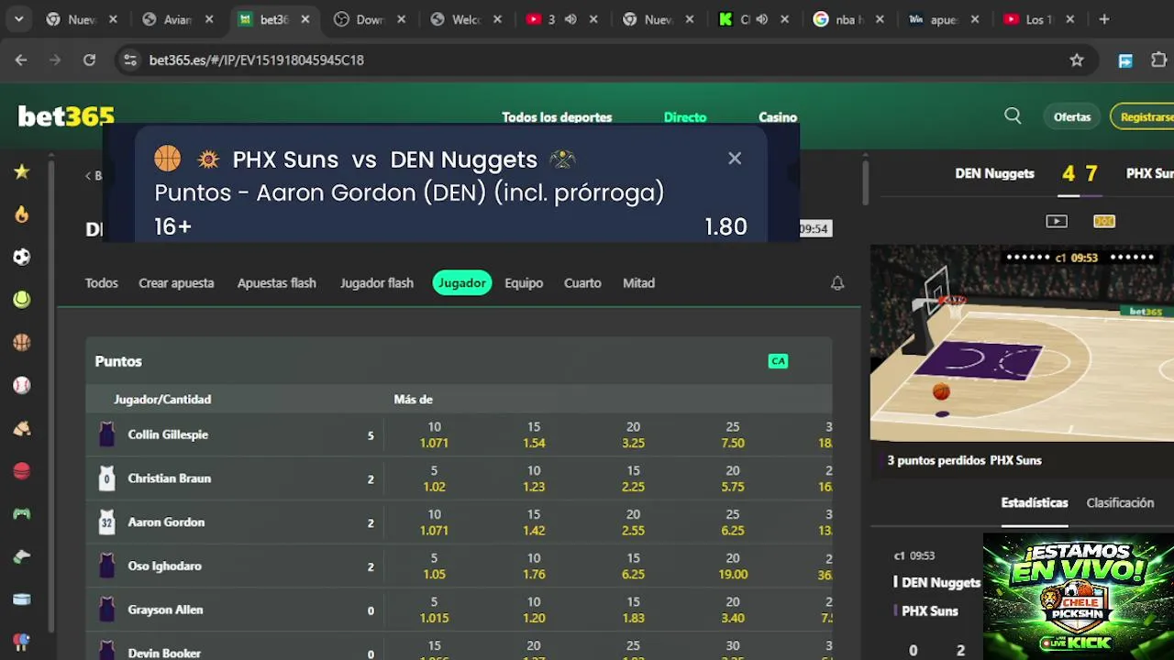Go back in browser history
Image resolution: width=1174 pixels, height=660 pixels.
point(21,60)
